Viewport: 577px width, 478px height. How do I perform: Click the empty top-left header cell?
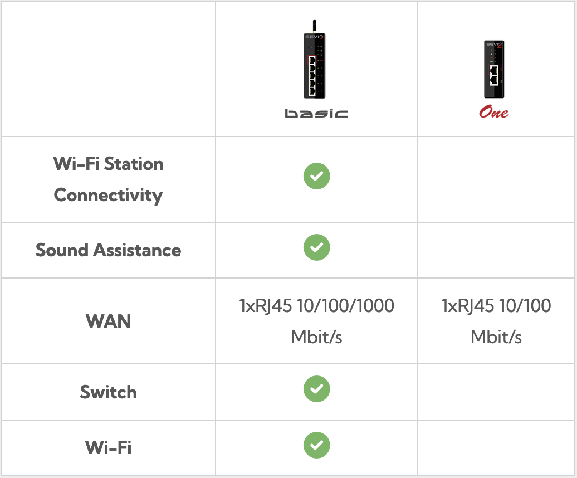(x=108, y=69)
